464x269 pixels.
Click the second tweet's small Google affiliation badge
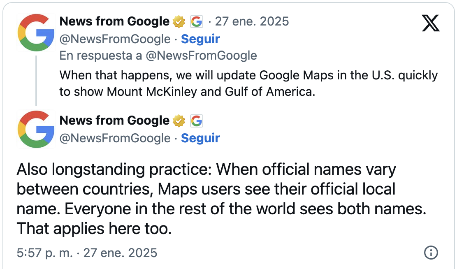[197, 121]
